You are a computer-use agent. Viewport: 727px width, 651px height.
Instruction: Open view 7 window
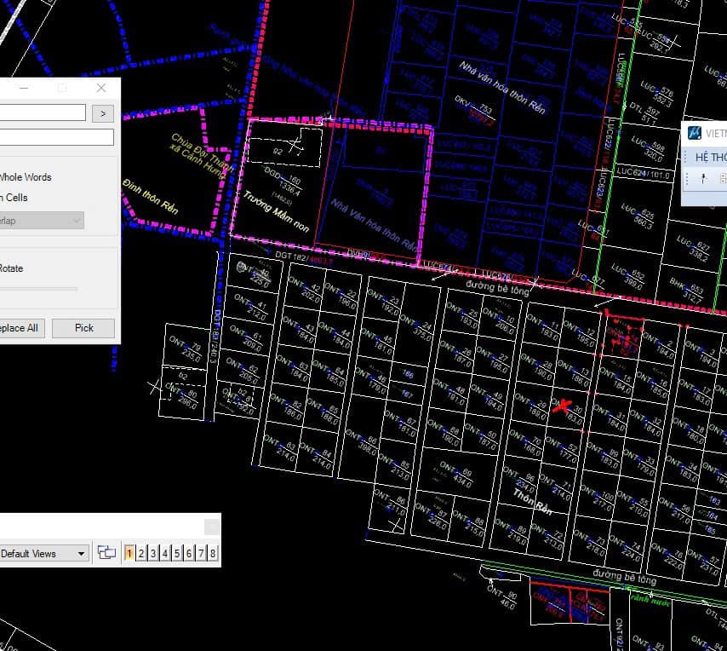click(201, 553)
